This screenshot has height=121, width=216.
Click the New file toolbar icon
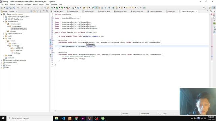click(x=2, y=8)
